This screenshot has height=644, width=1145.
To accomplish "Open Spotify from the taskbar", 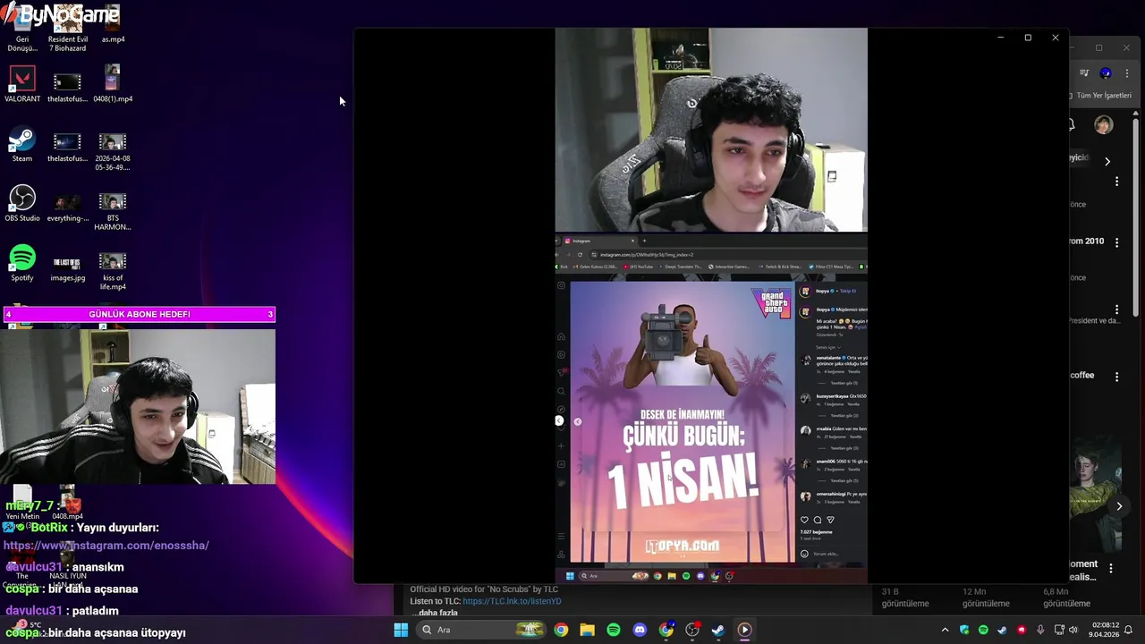I will (613, 630).
